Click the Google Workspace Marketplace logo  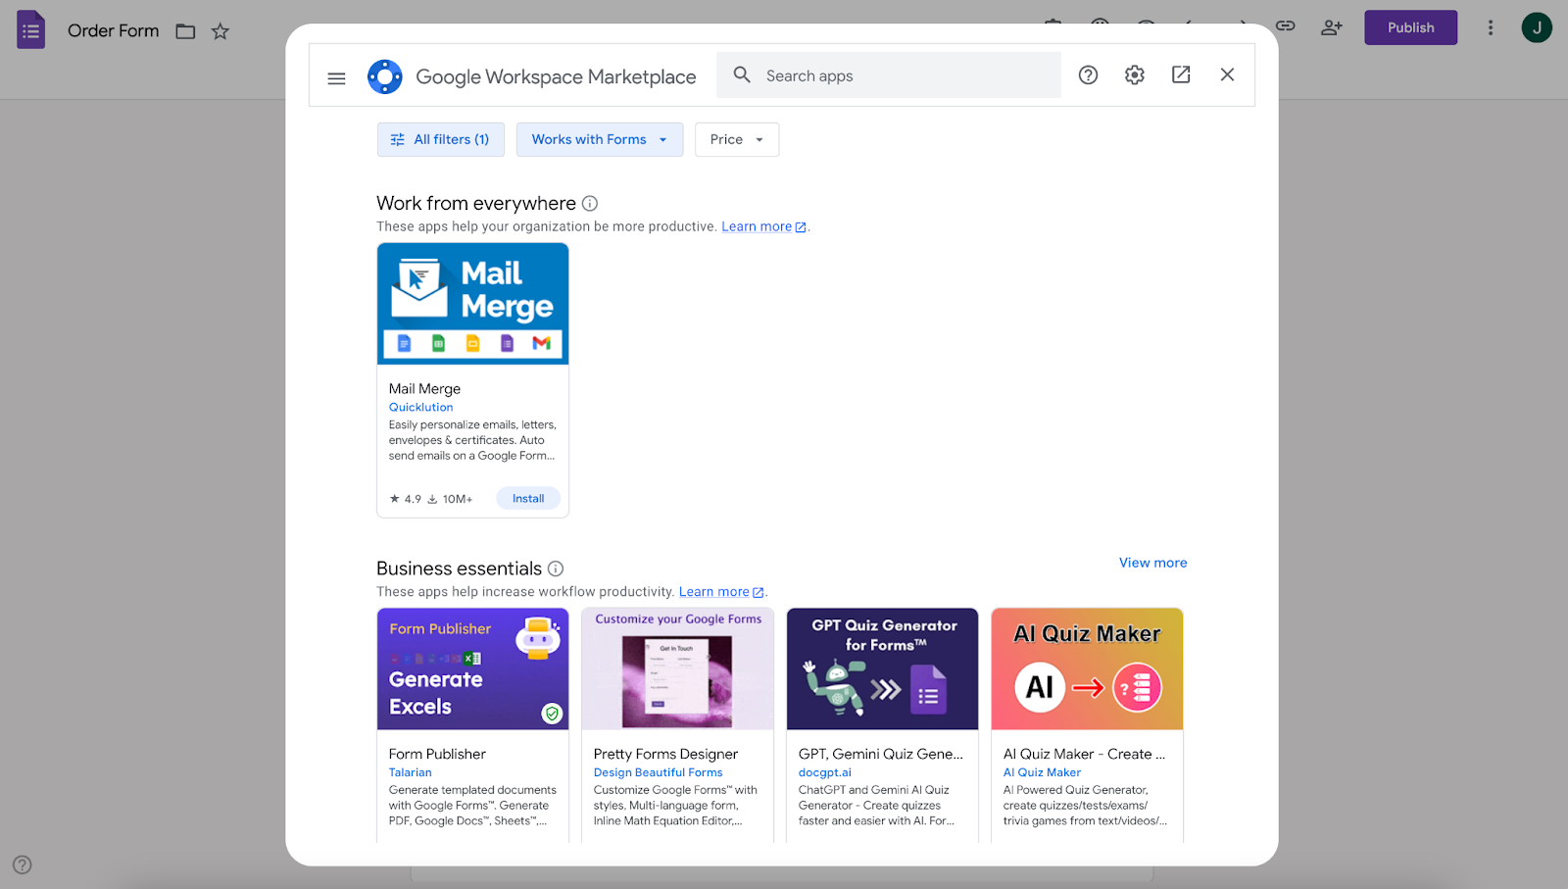(384, 76)
